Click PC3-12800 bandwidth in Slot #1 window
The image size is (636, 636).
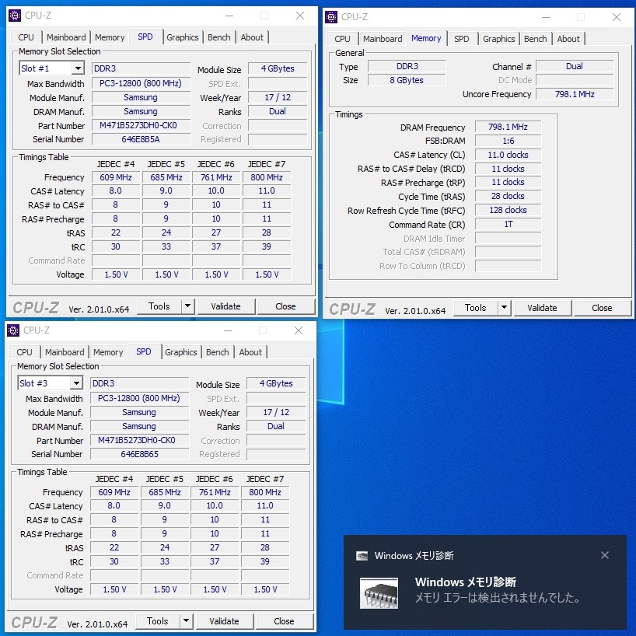pyautogui.click(x=141, y=83)
